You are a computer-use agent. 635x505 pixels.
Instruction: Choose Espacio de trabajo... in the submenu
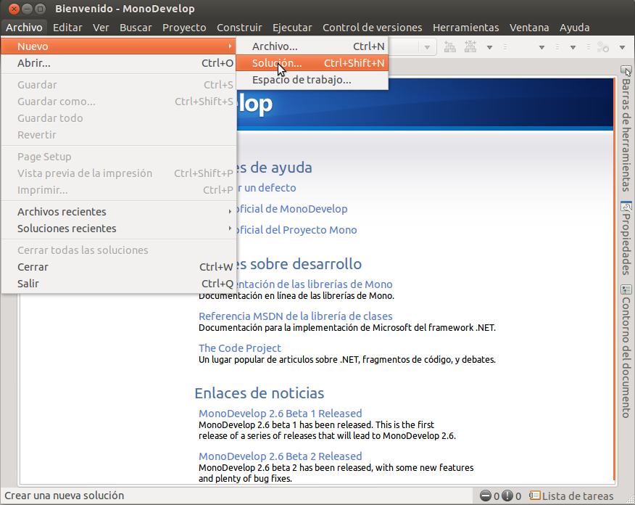coord(312,79)
